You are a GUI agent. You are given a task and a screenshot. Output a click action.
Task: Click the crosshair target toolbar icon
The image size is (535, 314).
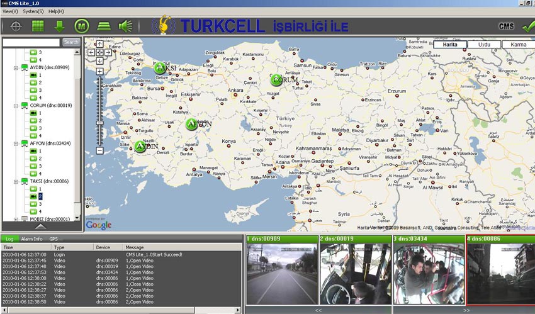point(16,26)
